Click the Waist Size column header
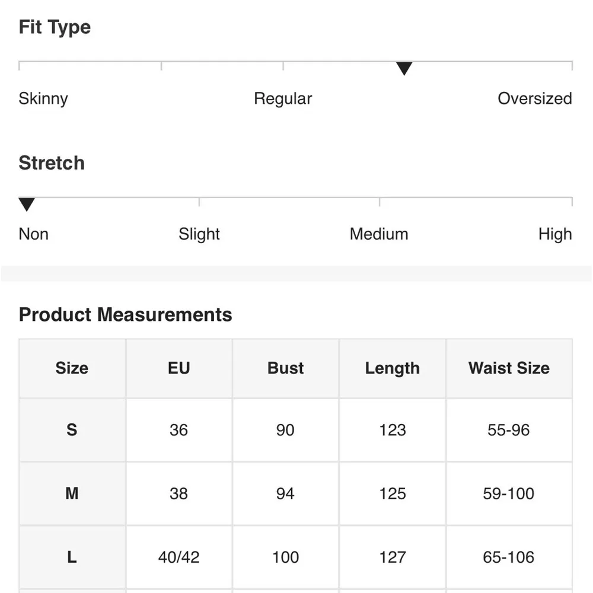 (x=509, y=368)
